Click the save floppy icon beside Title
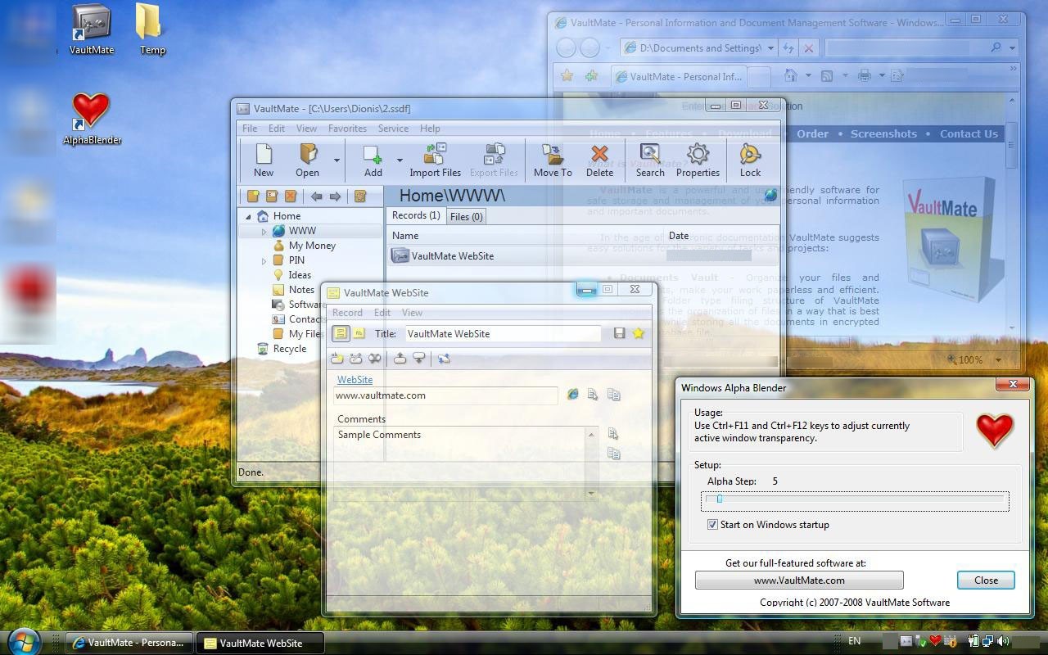This screenshot has height=655, width=1048. (x=619, y=333)
